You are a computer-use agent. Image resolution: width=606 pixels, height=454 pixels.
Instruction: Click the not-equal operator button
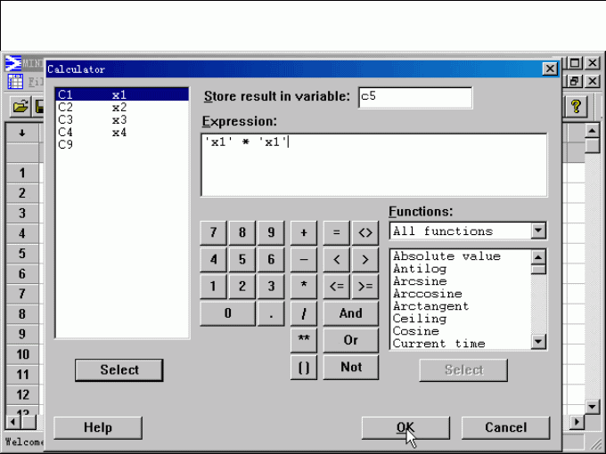click(364, 232)
